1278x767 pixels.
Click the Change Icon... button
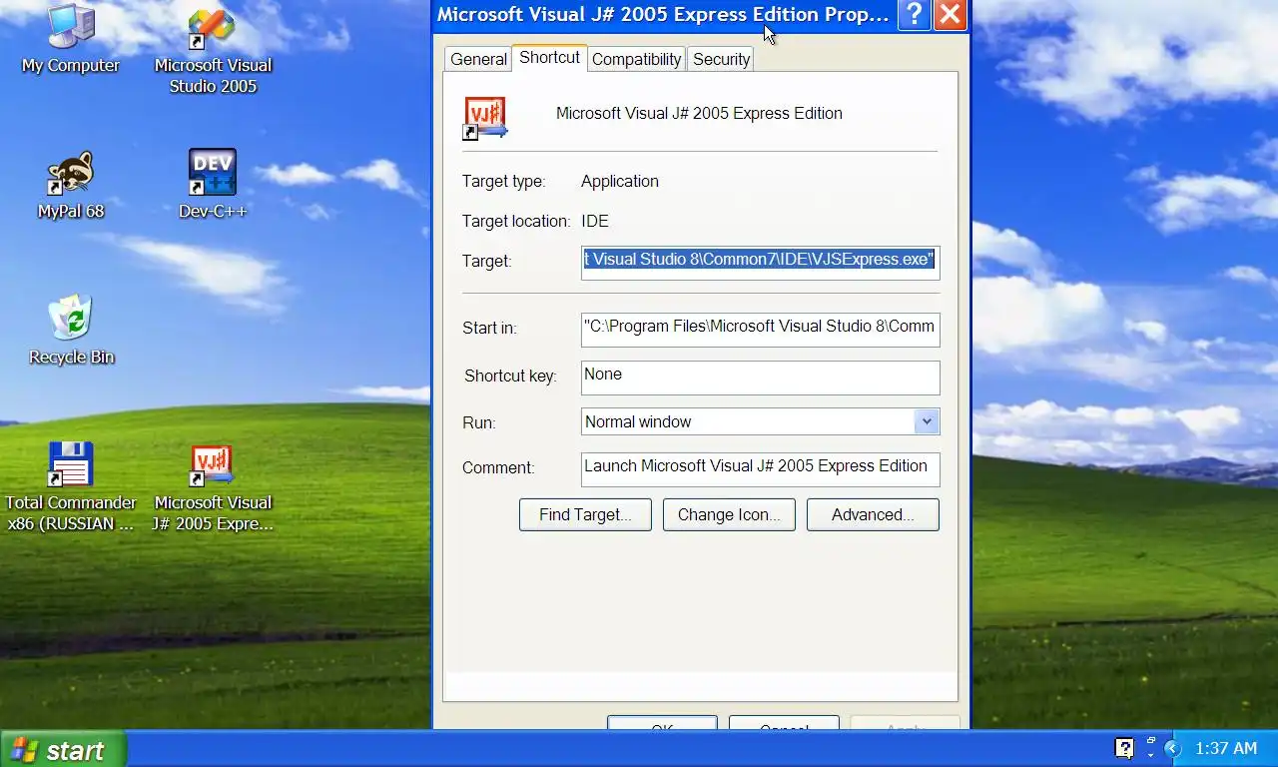pyautogui.click(x=729, y=514)
